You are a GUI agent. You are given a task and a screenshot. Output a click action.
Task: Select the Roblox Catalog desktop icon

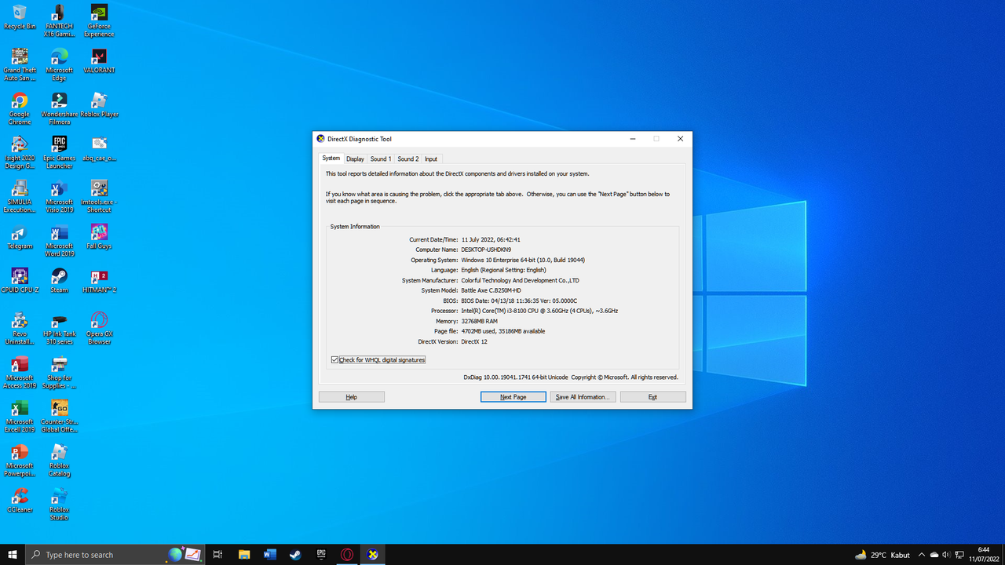(x=59, y=461)
